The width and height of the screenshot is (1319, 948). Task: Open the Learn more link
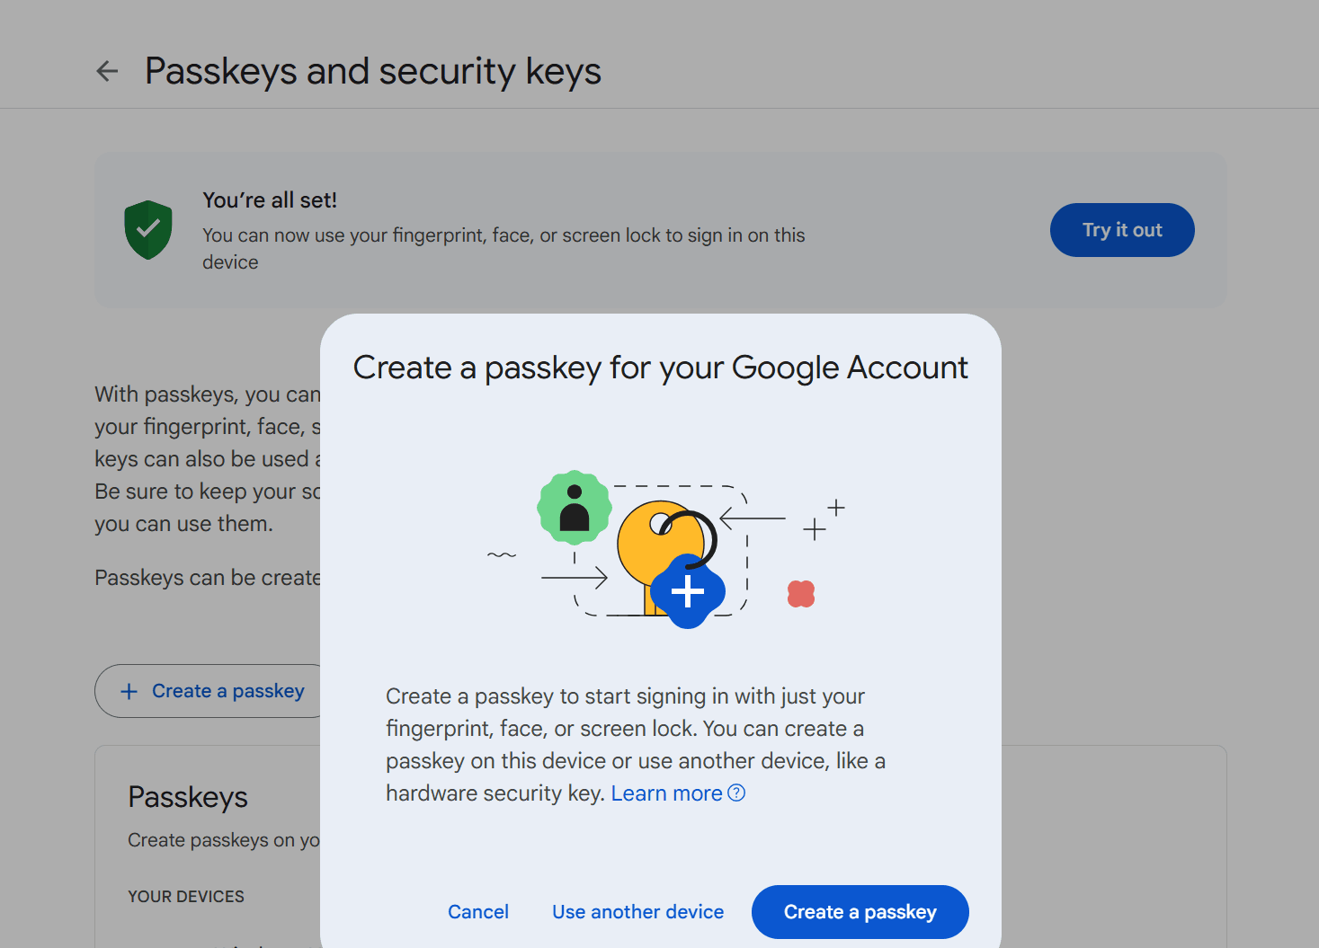[x=667, y=793]
